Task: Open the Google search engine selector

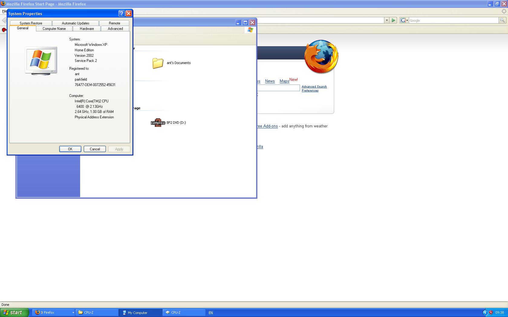Action: (x=404, y=20)
